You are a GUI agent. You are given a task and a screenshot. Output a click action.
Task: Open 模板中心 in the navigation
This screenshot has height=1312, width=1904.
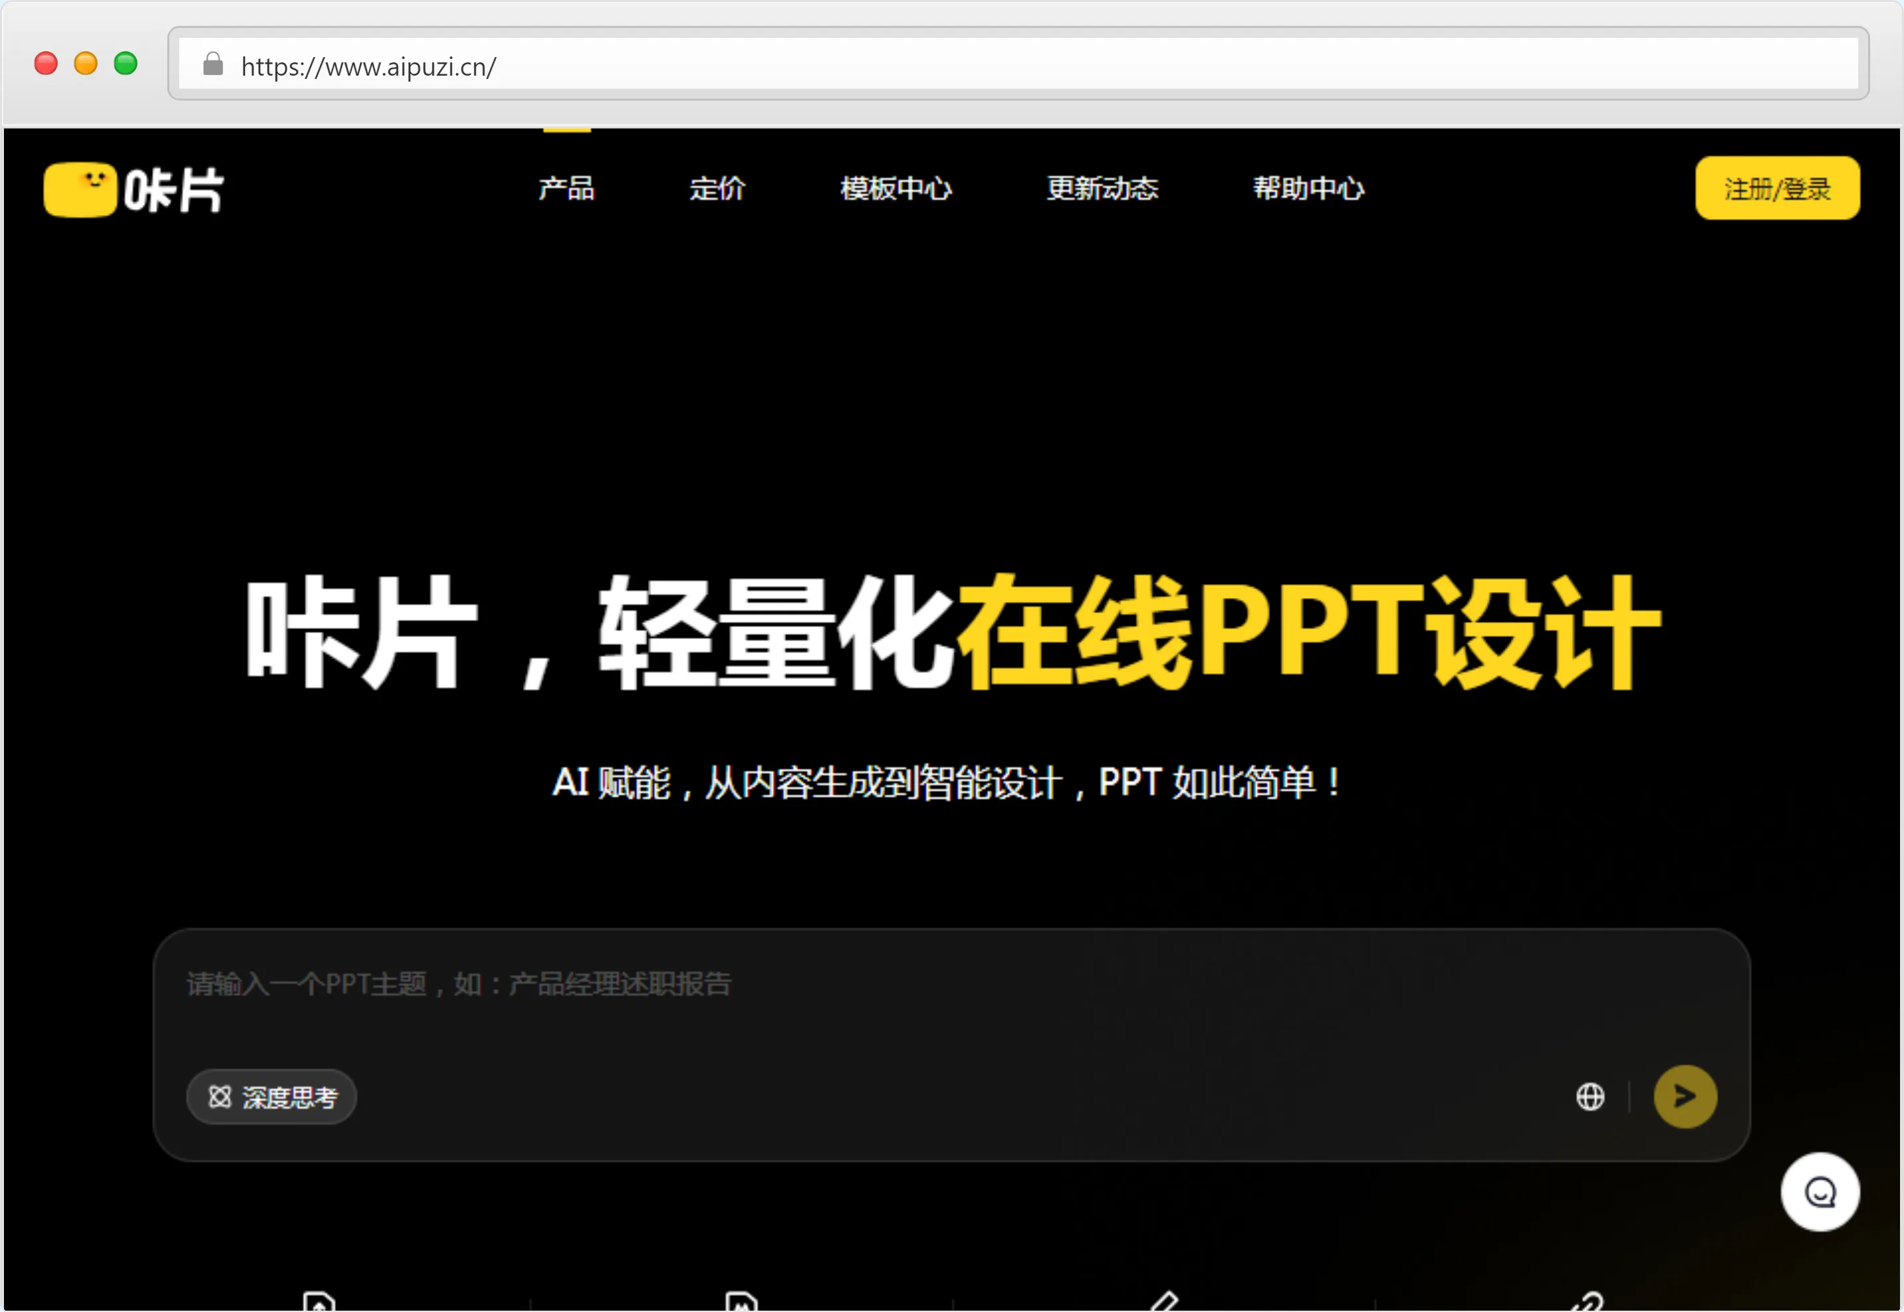(896, 188)
